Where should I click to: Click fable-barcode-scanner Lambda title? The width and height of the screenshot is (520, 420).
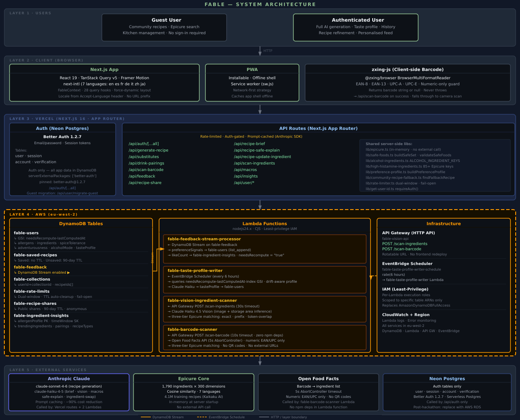click(192, 330)
